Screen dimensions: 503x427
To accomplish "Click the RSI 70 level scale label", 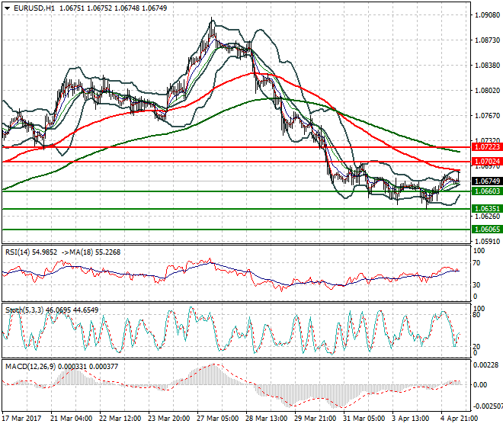I will pos(477,263).
